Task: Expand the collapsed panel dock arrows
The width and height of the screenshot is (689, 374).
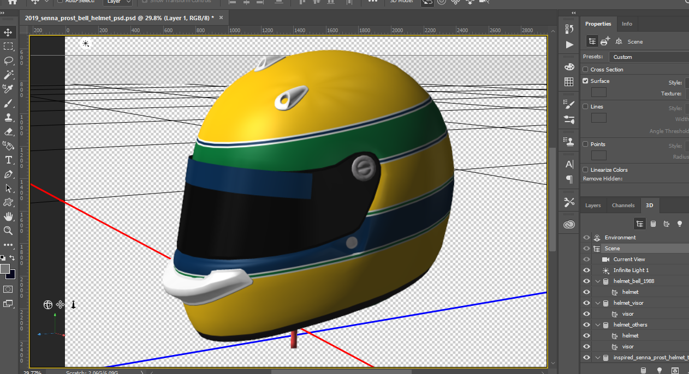Action: point(573,13)
